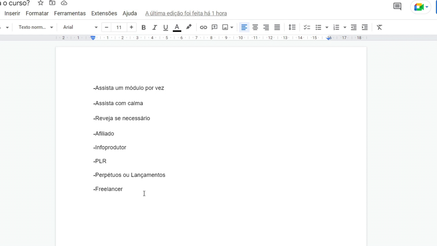
Task: Align text left
Action: pyautogui.click(x=244, y=27)
